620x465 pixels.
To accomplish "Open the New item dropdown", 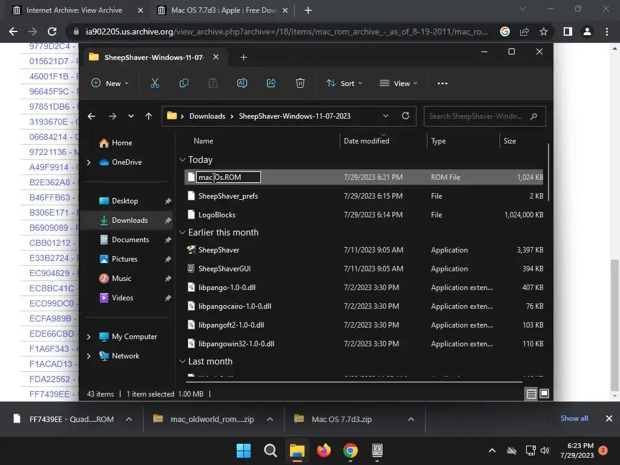I will point(110,83).
